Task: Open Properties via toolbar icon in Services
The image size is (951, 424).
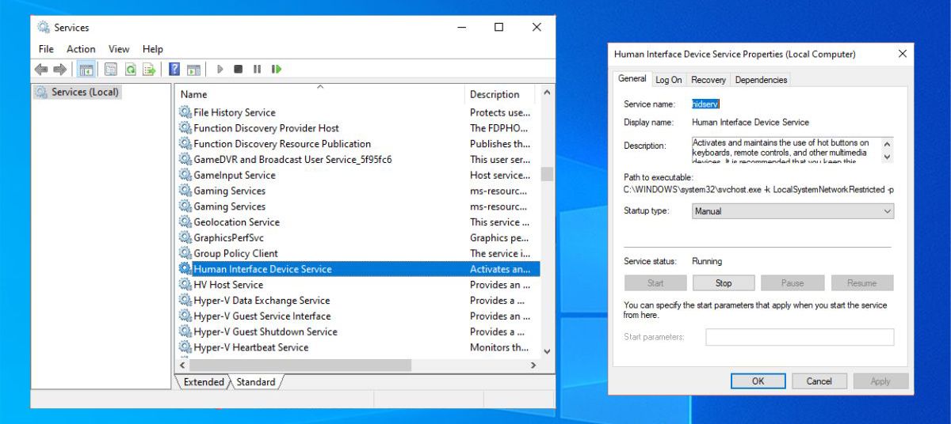Action: pyautogui.click(x=111, y=70)
